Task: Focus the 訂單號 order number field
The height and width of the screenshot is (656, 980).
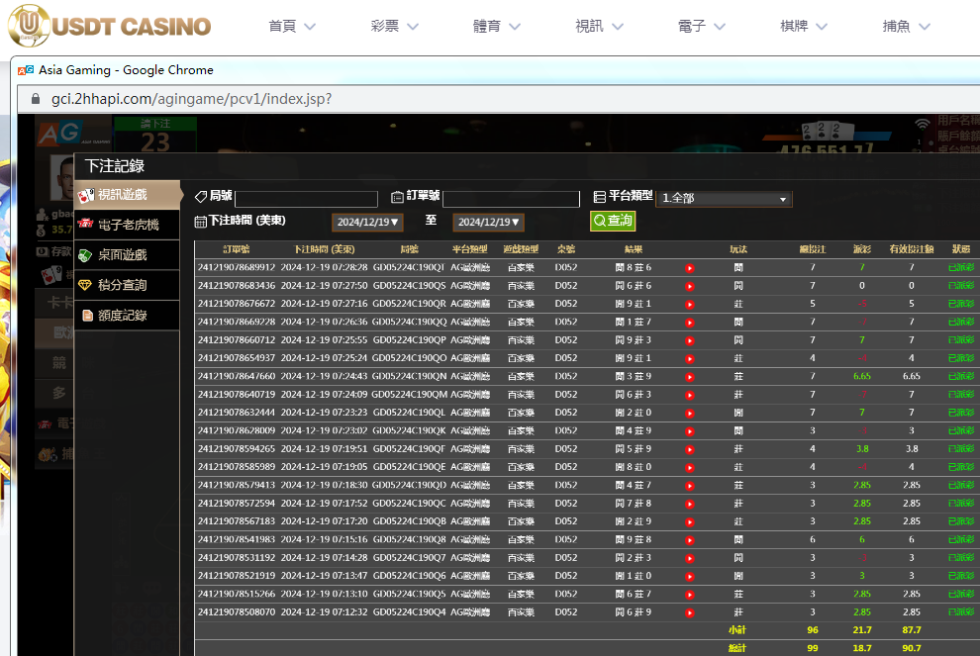Action: (x=511, y=199)
